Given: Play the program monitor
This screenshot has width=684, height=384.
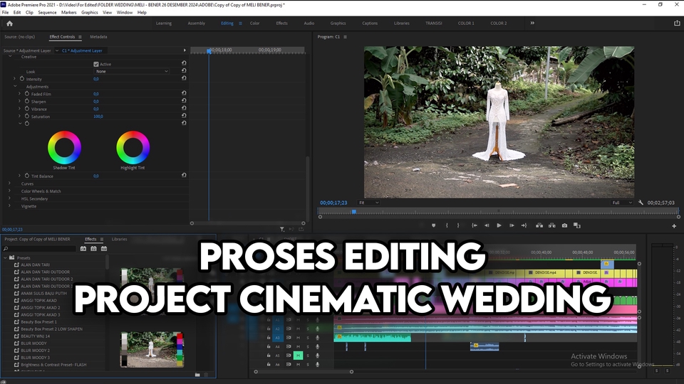Looking at the screenshot, I should click(x=499, y=225).
